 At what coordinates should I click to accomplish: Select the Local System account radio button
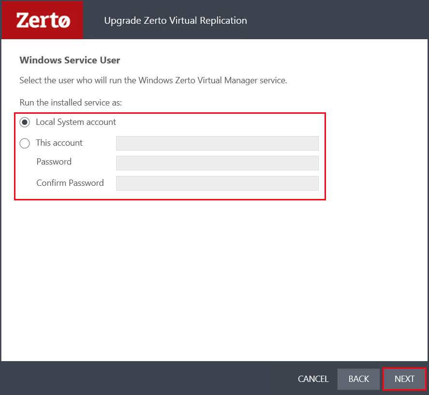coord(25,122)
